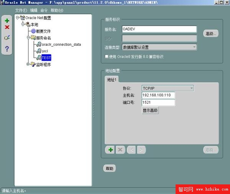Click the 服务命名 folder icon
Screen dimensions: 230x194
point(33,38)
